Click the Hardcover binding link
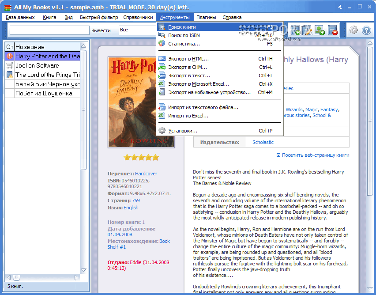This screenshot has width=376, height=295. tap(146, 174)
